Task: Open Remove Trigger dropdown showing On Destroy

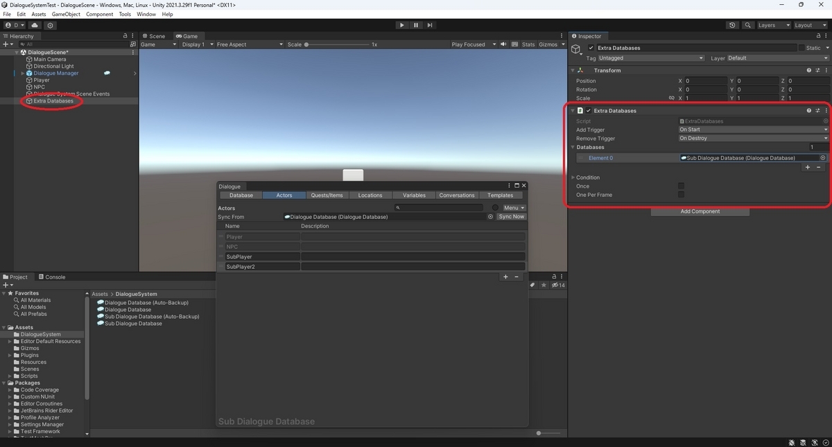Action: coord(753,138)
